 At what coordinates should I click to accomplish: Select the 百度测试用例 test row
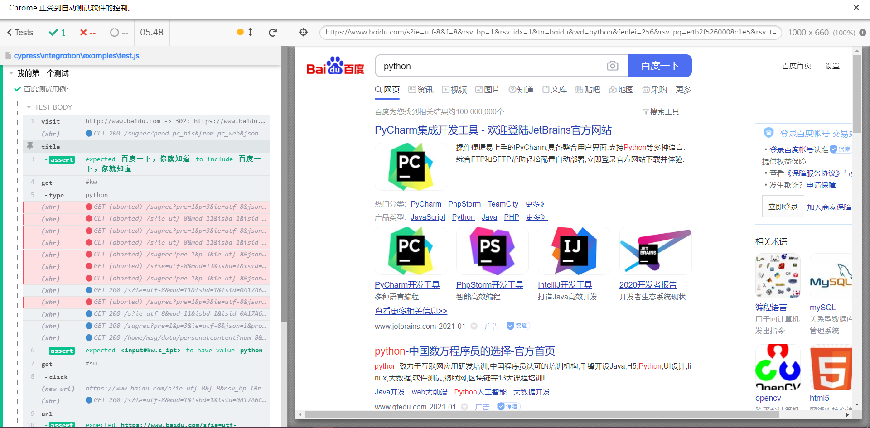point(46,89)
